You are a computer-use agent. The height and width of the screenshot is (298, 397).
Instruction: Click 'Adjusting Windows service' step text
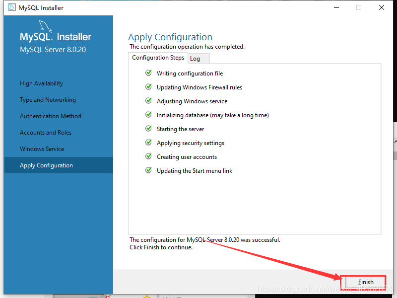click(192, 101)
